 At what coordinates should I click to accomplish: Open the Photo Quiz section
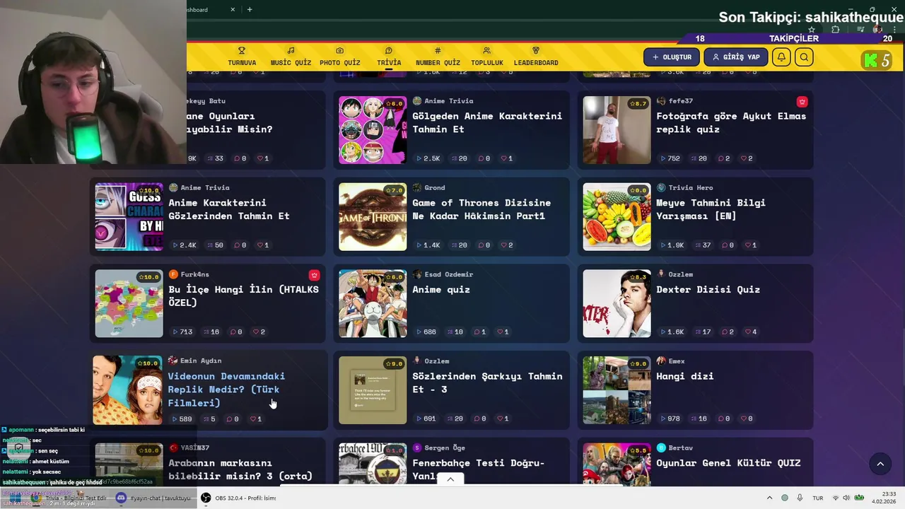339,57
